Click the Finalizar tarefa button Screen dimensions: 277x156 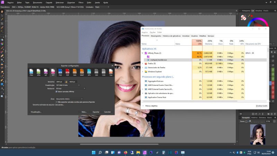(x=261, y=106)
